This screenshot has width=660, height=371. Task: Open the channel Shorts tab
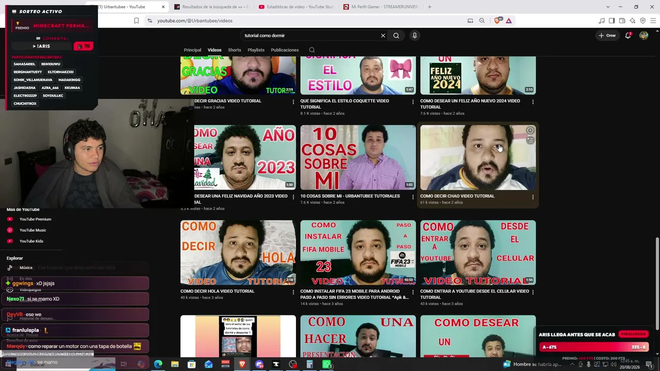coord(235,50)
